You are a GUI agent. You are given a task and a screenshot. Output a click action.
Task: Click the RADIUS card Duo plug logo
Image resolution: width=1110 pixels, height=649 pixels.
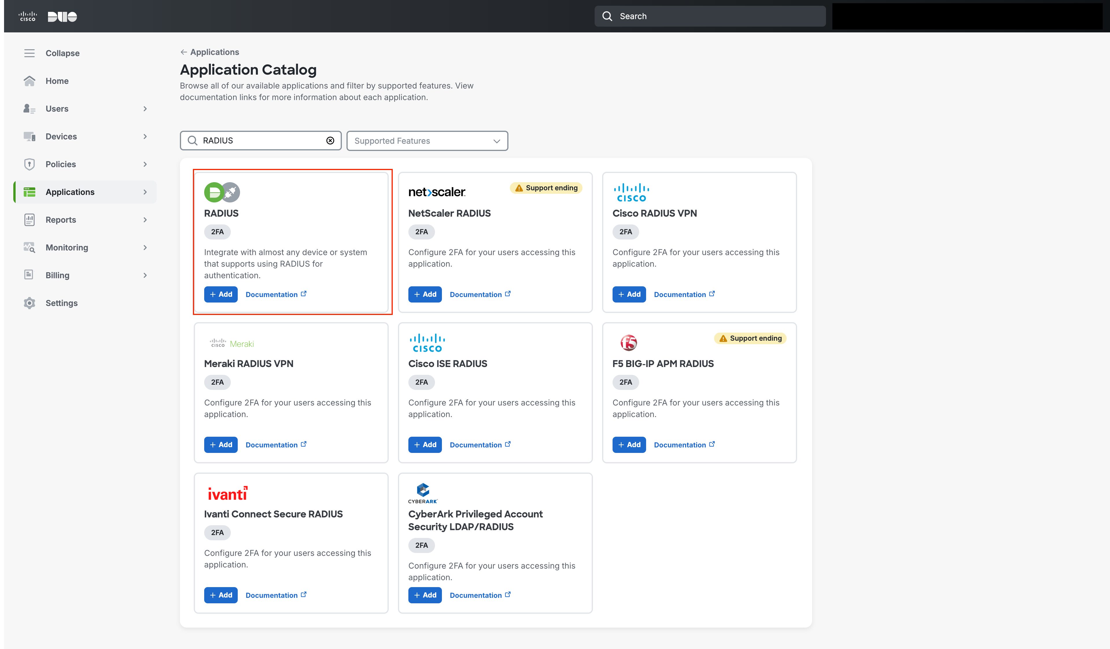[x=222, y=193]
